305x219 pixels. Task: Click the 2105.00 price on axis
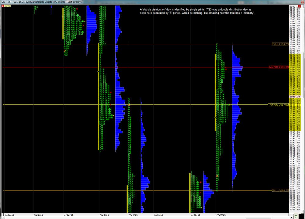coord(295,38)
